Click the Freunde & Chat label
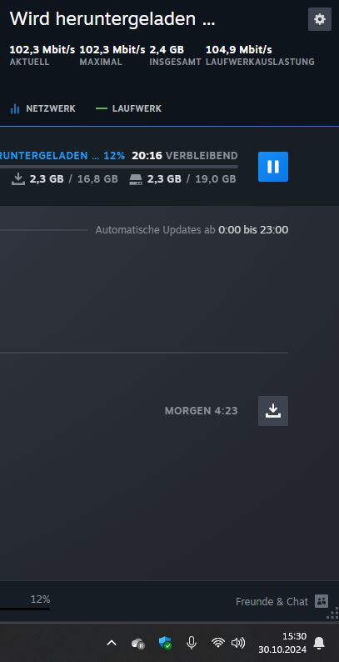 tap(272, 602)
